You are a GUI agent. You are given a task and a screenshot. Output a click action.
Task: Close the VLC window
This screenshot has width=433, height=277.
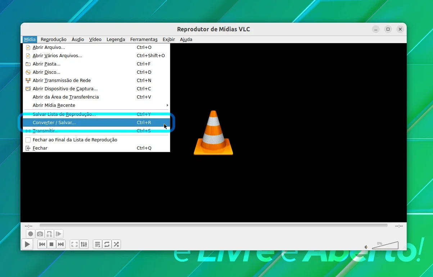400,29
